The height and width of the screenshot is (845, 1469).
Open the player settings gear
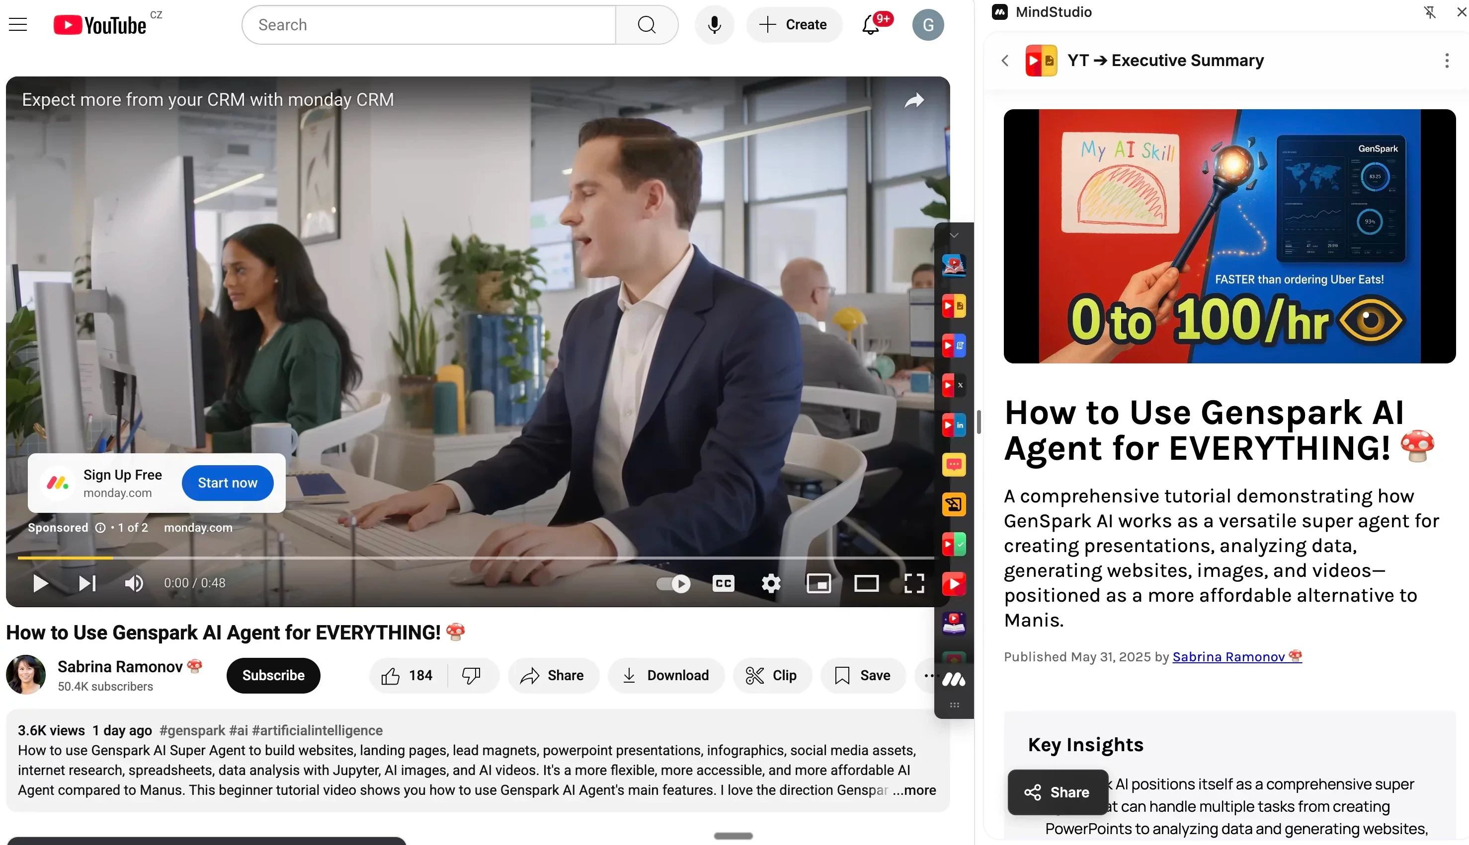[x=771, y=583]
